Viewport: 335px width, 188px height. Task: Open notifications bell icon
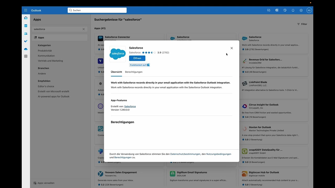[293, 10]
